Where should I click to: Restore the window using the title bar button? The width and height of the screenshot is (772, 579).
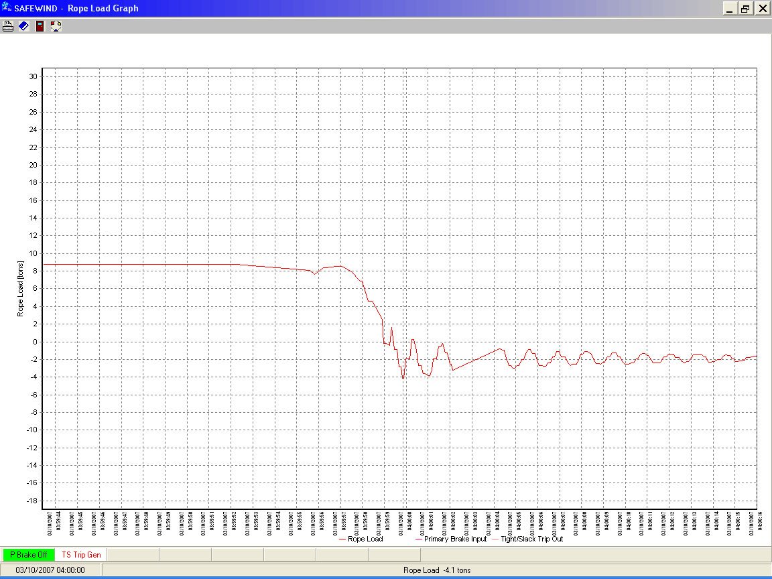tap(745, 9)
